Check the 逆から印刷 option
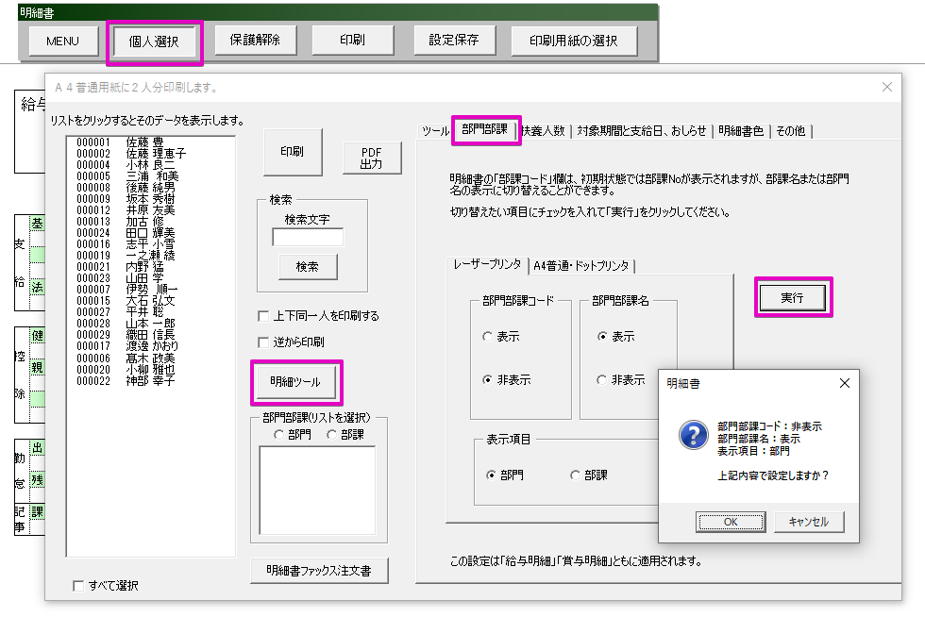Viewport: 925px width, 617px height. (264, 342)
